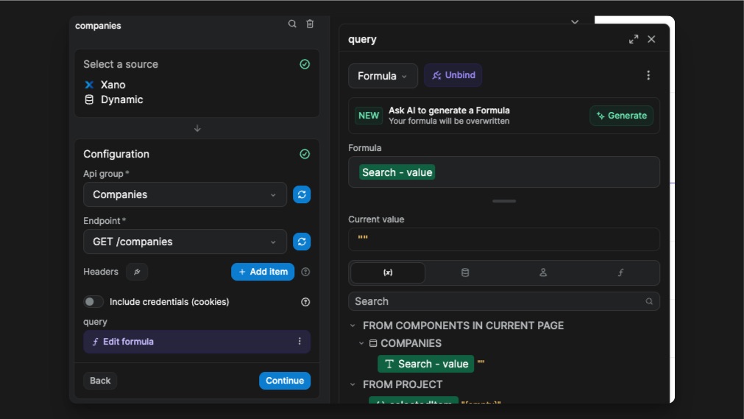The height and width of the screenshot is (419, 744).
Task: Open the Api group Companies dropdown
Action: click(185, 194)
